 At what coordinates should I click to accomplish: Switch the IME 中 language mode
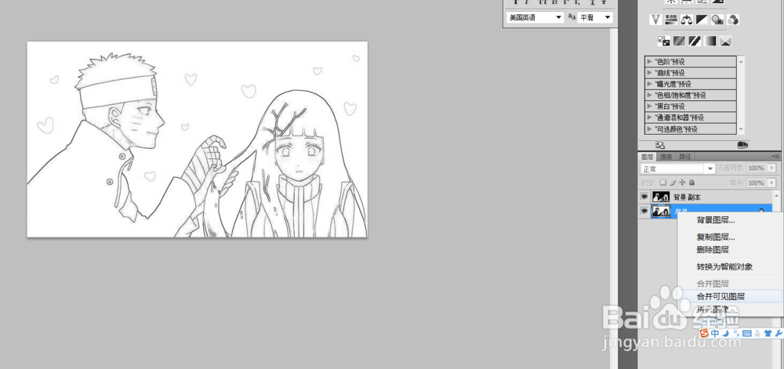pos(715,333)
